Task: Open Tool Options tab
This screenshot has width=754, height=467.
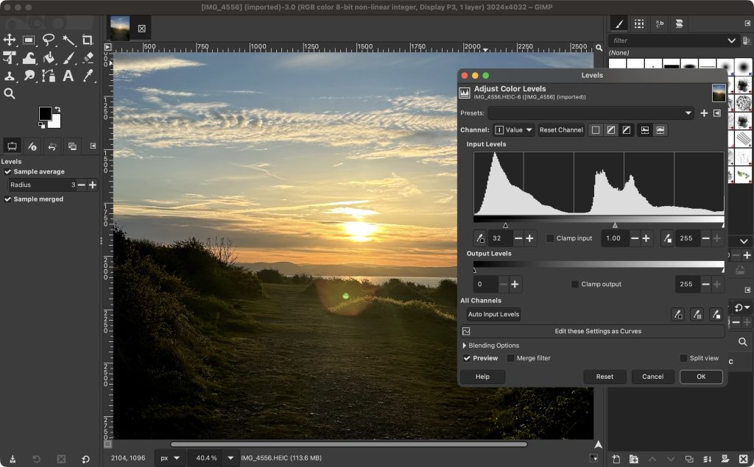Action: [x=12, y=146]
